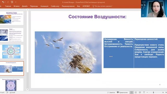Switch to Normal view icon in status bar
The height and width of the screenshot is (94, 167).
click(x=132, y=92)
